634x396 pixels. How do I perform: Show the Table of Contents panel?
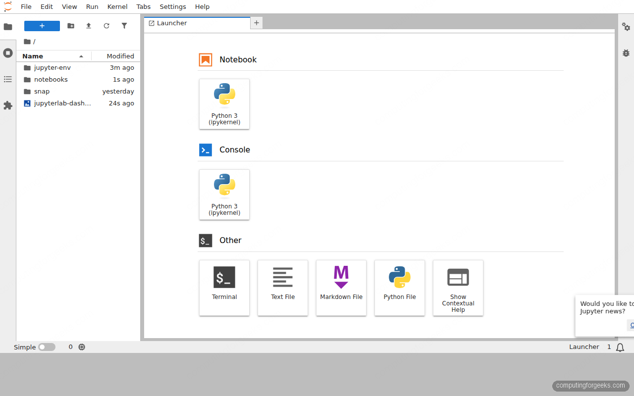tap(8, 79)
